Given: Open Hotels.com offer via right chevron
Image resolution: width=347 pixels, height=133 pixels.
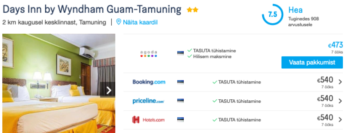Looking at the screenshot, I should click(x=340, y=120).
